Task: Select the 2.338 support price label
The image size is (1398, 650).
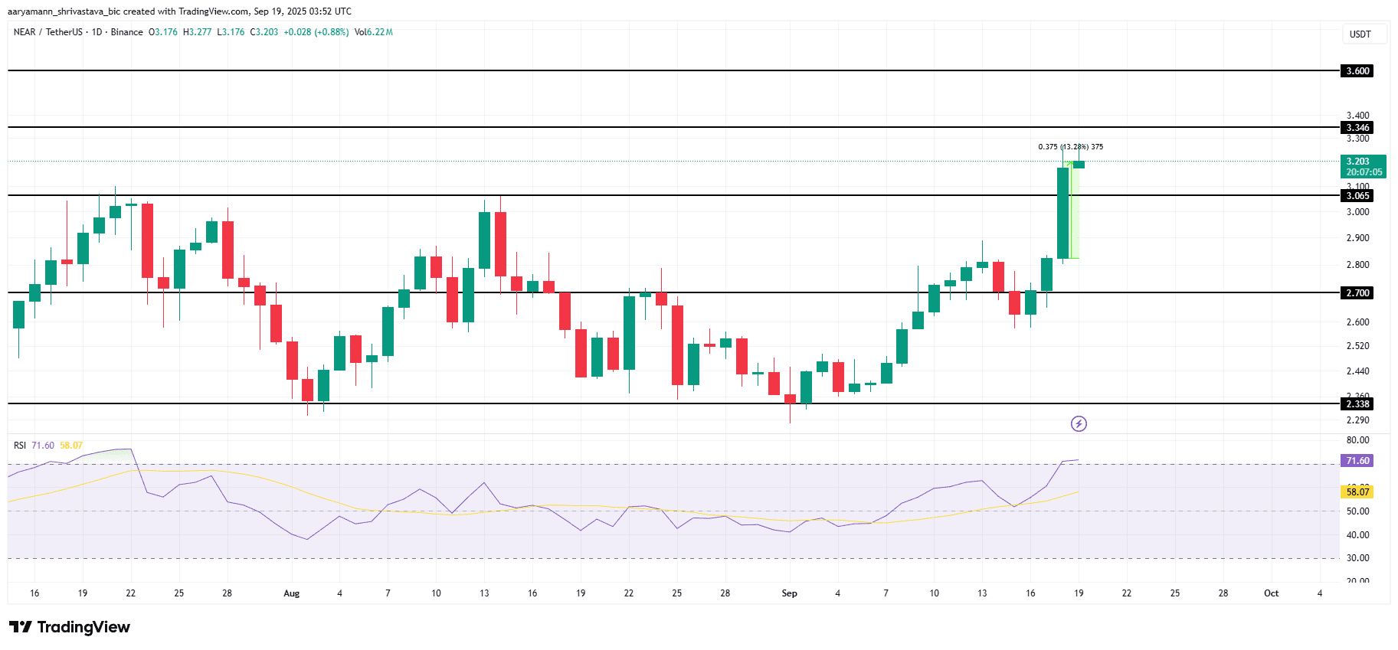Action: click(1357, 404)
